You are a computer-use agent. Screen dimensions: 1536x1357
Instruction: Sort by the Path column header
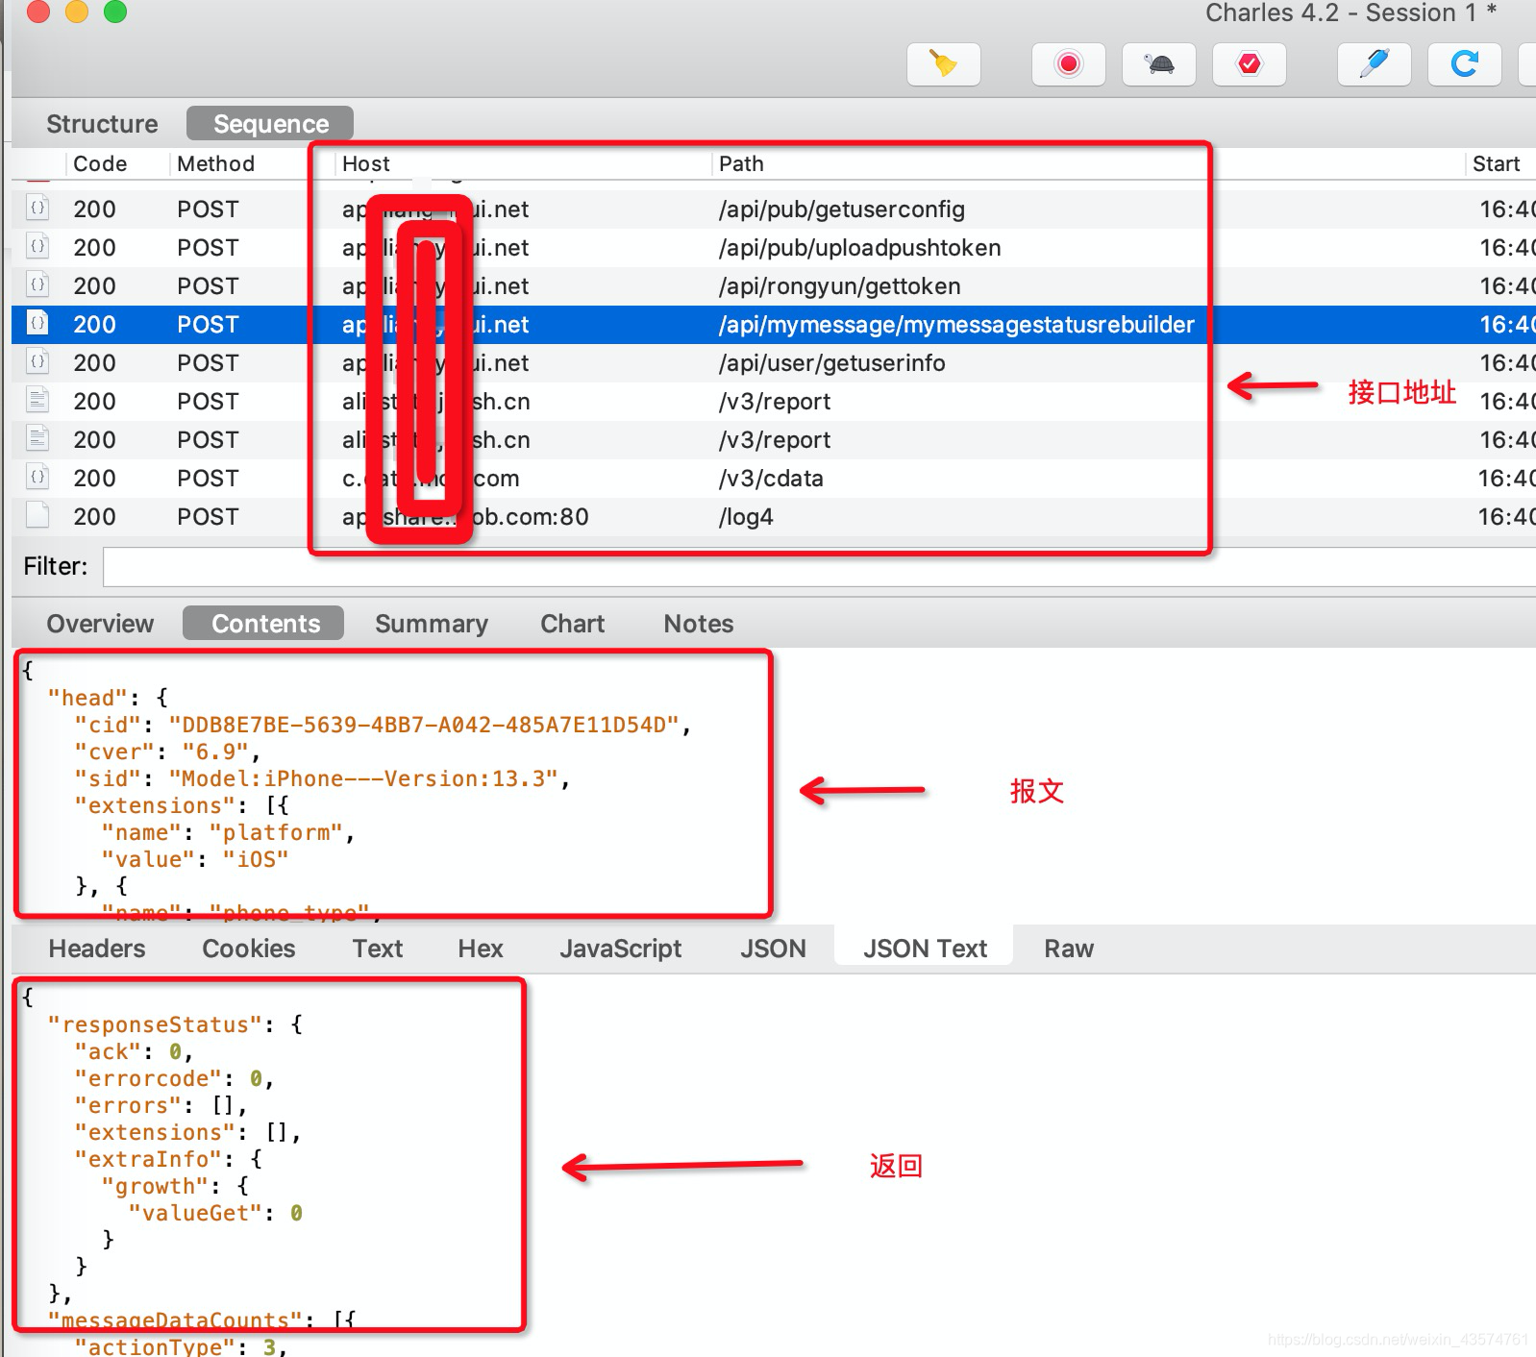click(741, 163)
